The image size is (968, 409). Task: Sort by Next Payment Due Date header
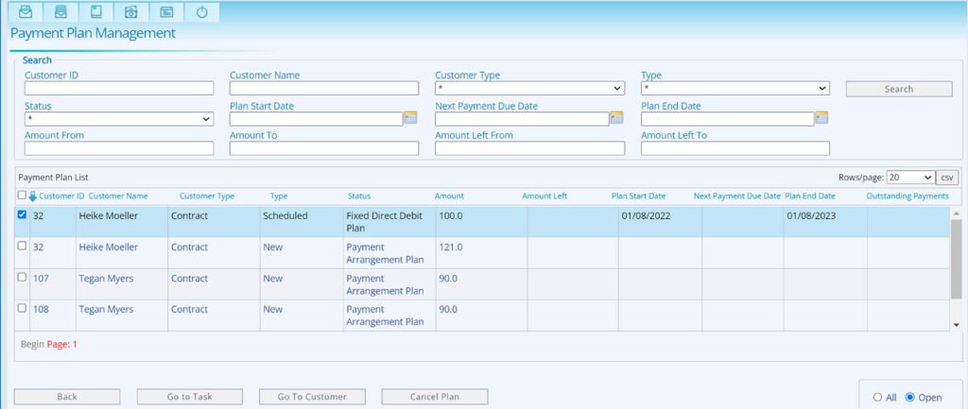(x=737, y=196)
